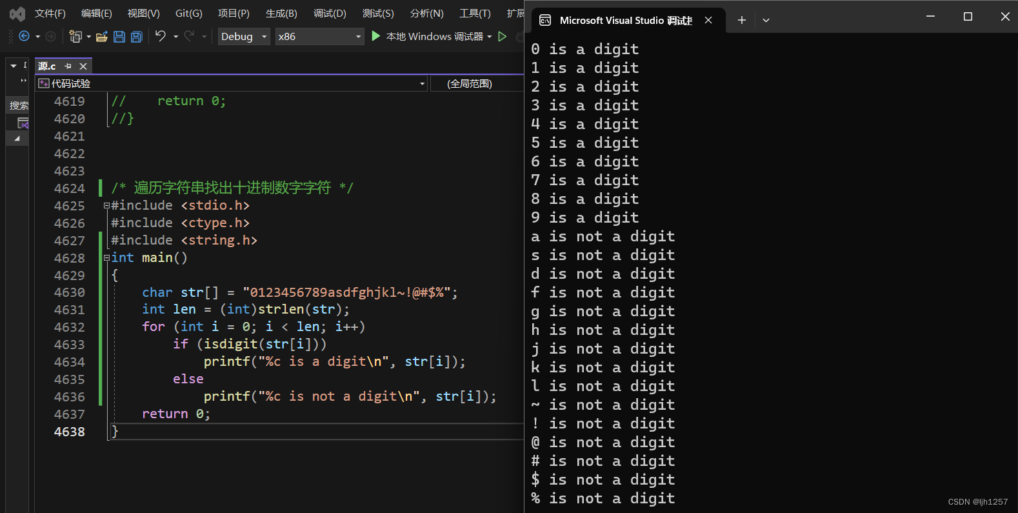This screenshot has height=513, width=1018.
Task: Click console output '% is not a digit'
Action: (603, 499)
